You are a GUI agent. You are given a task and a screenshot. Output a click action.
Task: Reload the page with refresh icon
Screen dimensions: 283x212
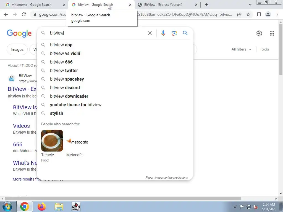point(24,14)
